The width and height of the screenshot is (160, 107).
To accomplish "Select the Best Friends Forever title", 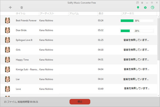I will tap(26, 20).
